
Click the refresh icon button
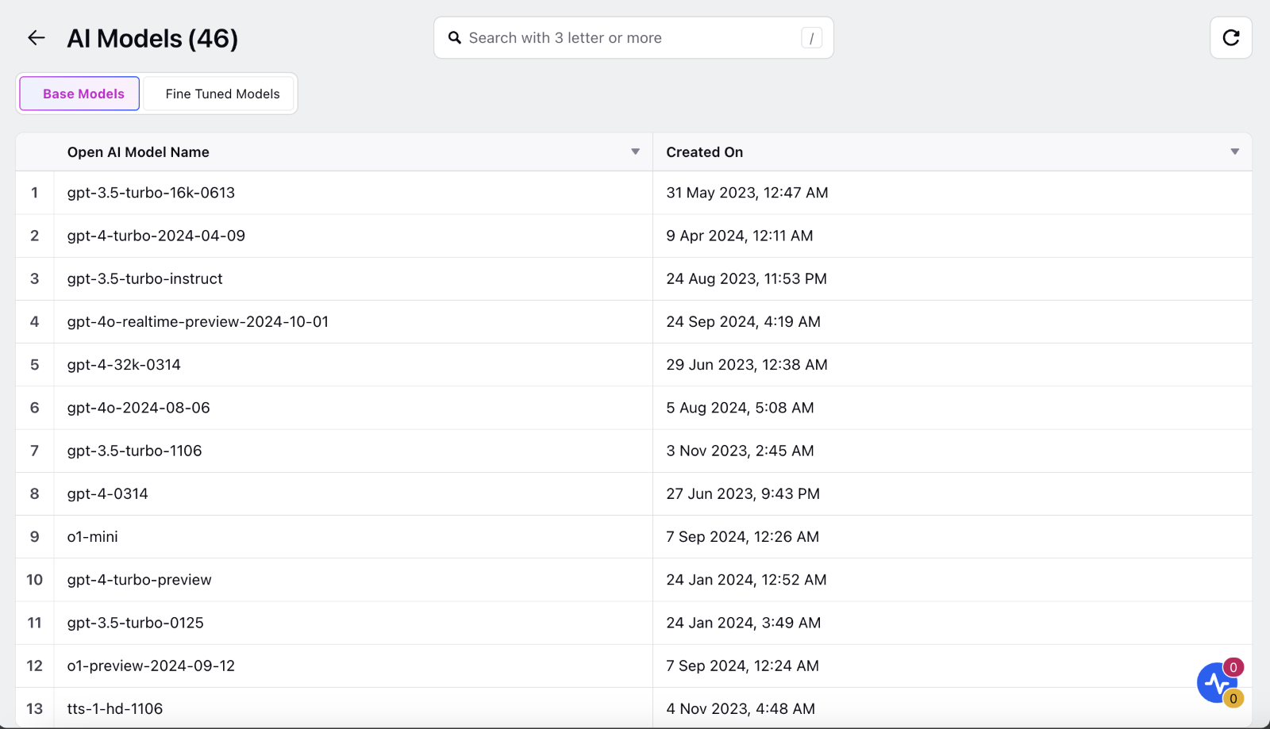[1231, 37]
